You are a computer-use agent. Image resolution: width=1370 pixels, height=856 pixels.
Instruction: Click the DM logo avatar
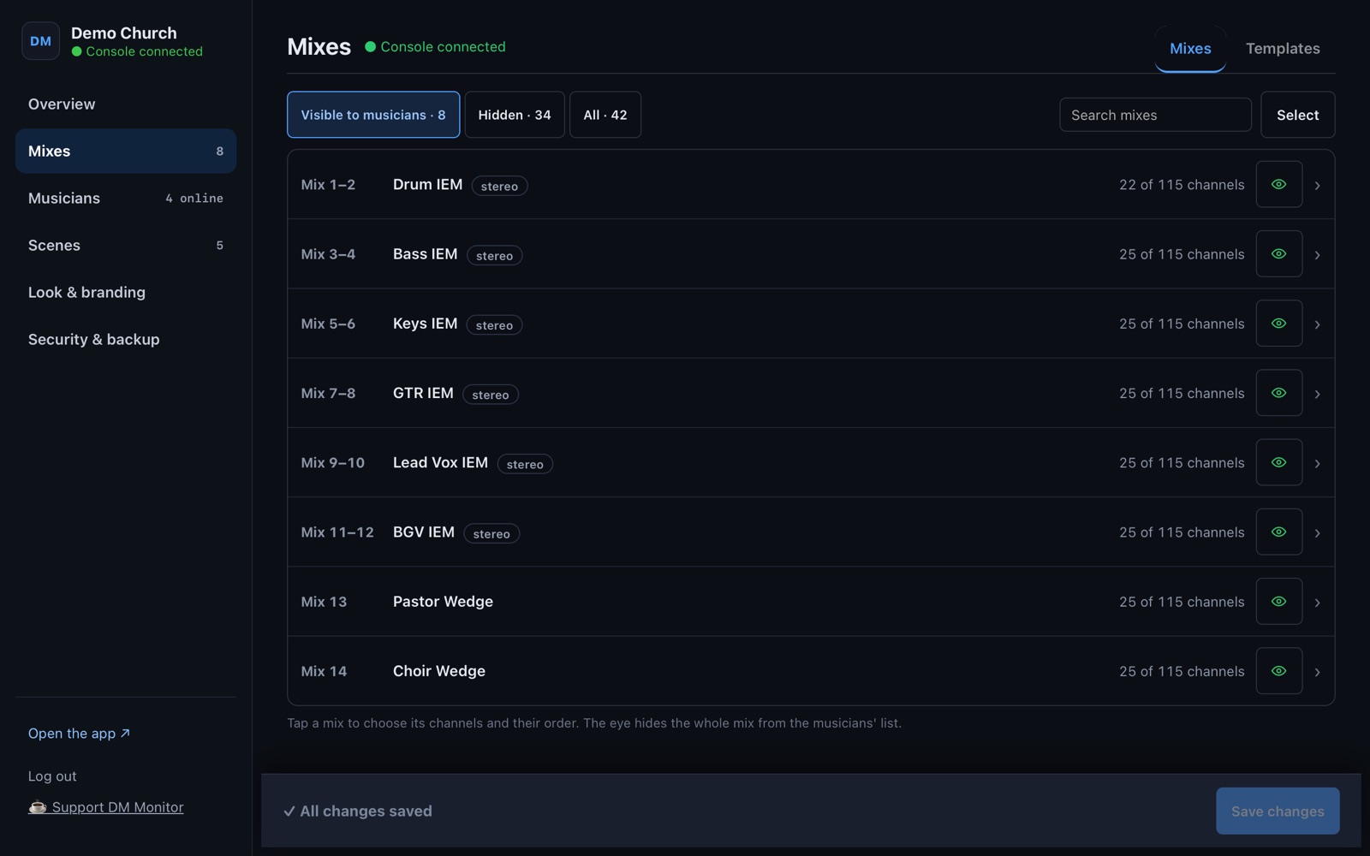(40, 41)
